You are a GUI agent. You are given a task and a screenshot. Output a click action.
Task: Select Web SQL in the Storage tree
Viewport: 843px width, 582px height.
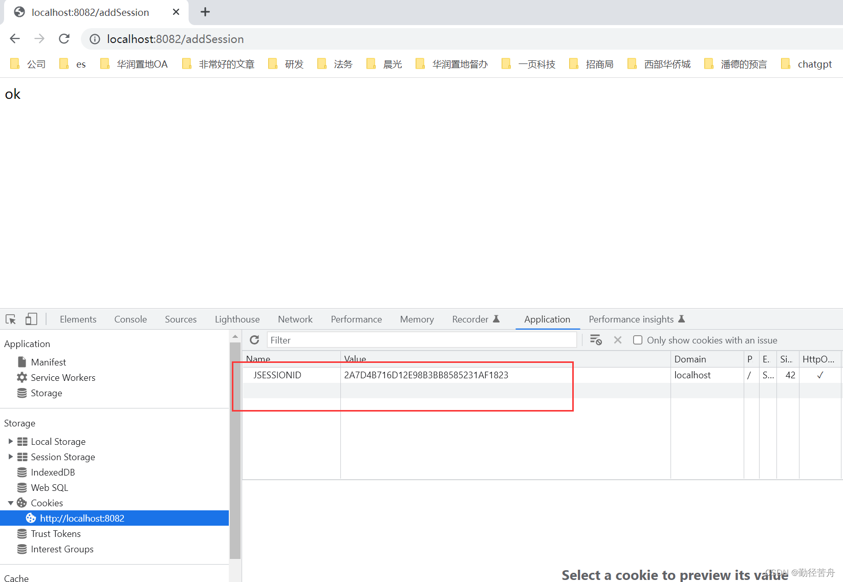coord(49,487)
